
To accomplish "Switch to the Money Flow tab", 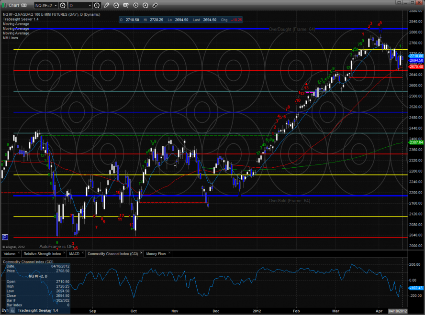I will (156, 254).
